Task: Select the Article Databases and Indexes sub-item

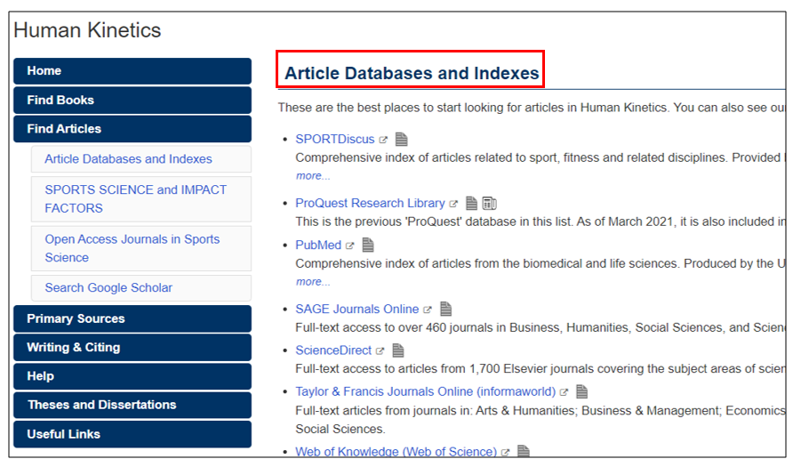Action: (141, 159)
